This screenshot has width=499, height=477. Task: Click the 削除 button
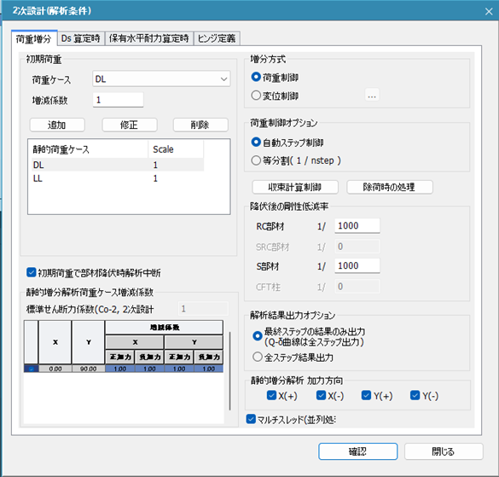click(x=200, y=125)
